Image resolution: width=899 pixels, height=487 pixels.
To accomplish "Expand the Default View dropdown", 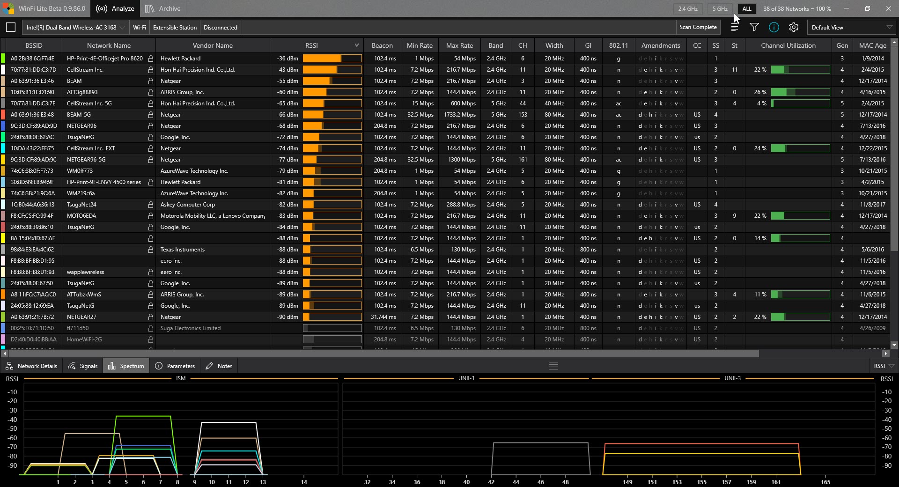I will 850,28.
